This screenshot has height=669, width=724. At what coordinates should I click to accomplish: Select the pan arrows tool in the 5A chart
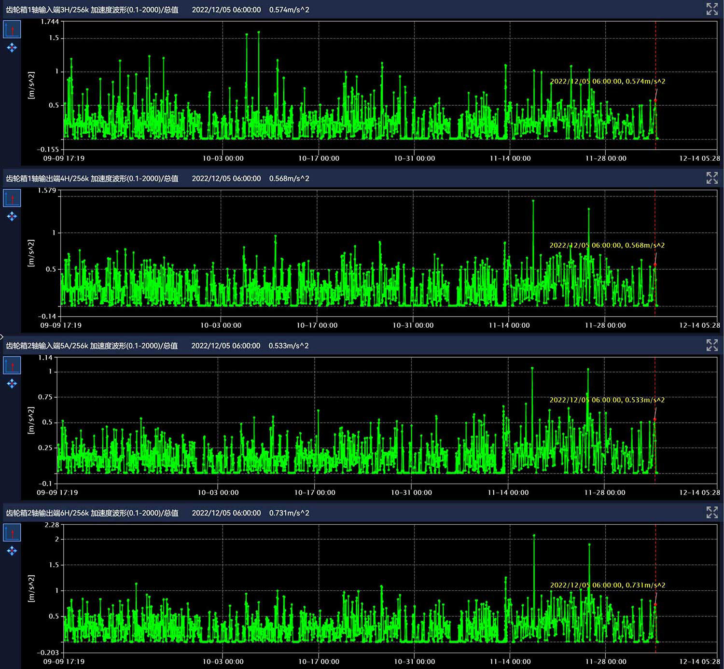click(x=12, y=384)
